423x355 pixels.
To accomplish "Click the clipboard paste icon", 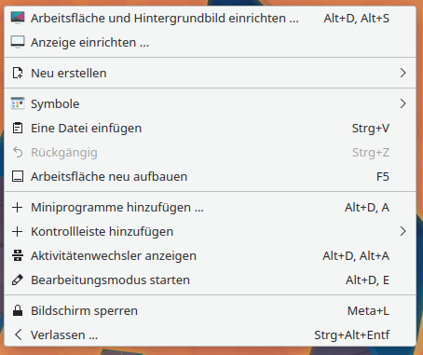I will pyautogui.click(x=18, y=128).
